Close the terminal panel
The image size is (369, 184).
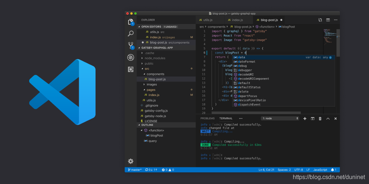335,119
